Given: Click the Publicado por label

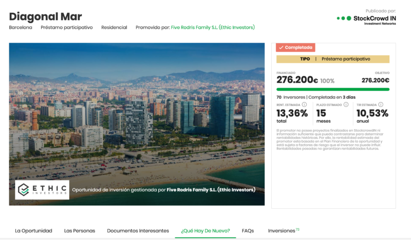Looking at the screenshot, I should click(381, 11).
